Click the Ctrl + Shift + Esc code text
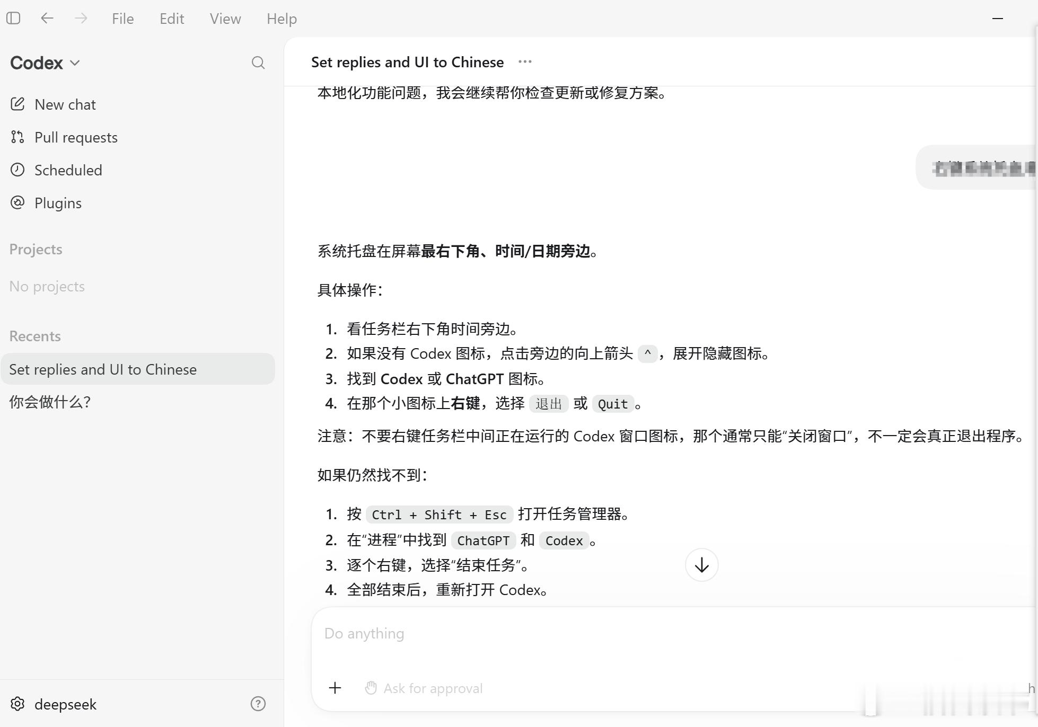1038x727 pixels. click(439, 515)
